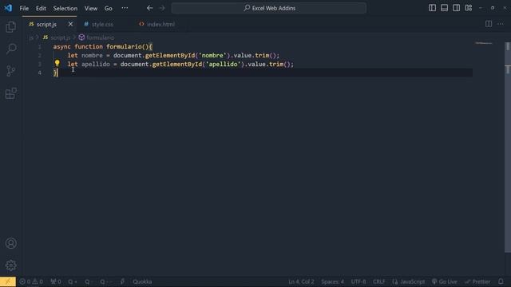
Task: Open notifications bell in status bar
Action: (501, 281)
